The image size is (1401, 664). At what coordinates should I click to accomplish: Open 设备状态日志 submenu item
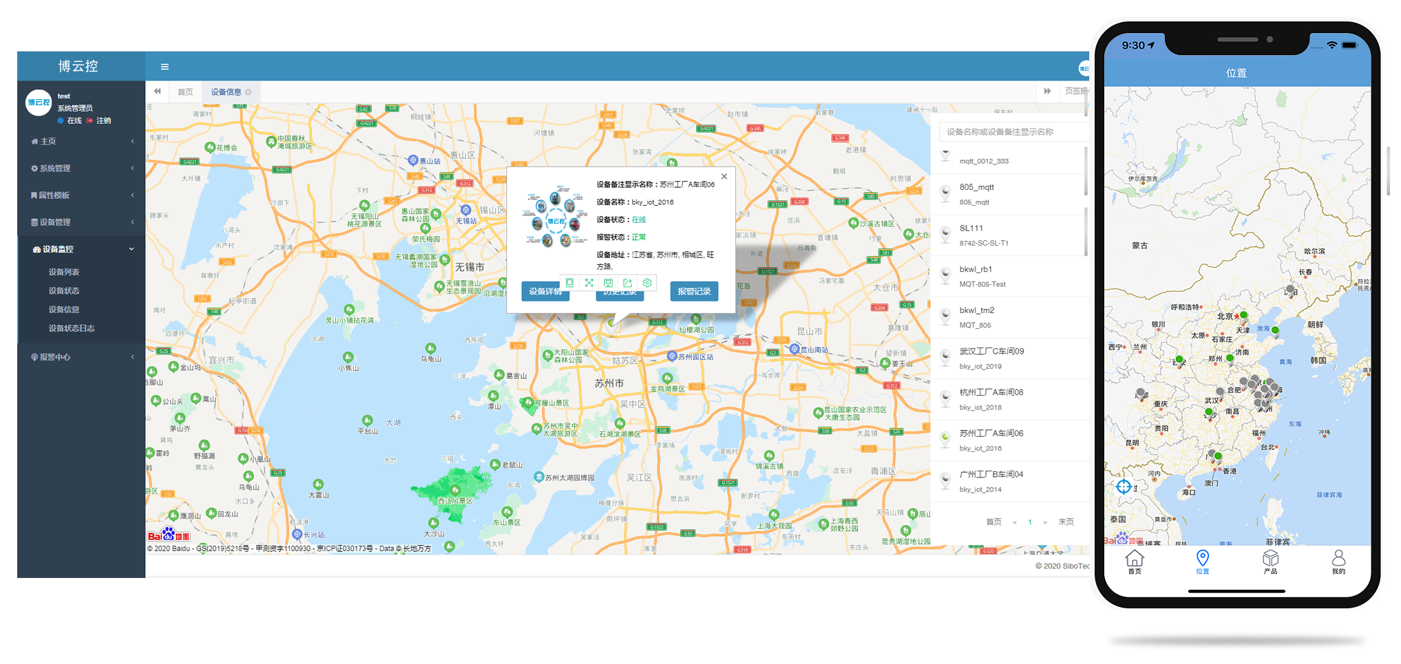(x=72, y=328)
